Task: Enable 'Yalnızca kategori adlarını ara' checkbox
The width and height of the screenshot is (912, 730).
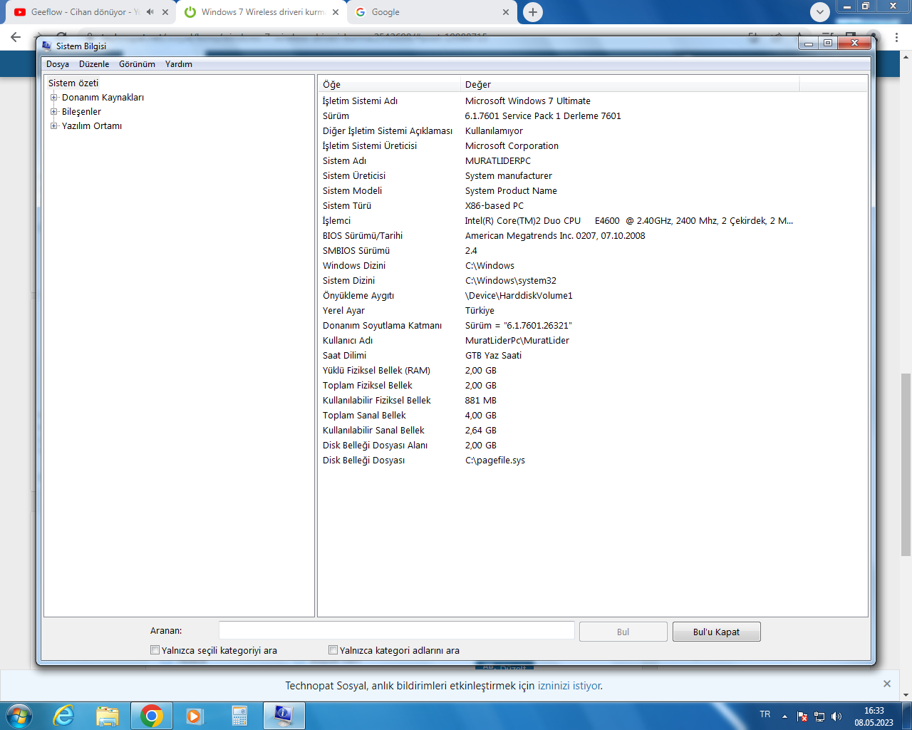Action: (333, 650)
